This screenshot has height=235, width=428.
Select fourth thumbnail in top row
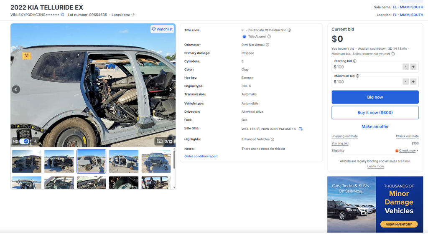124,162
